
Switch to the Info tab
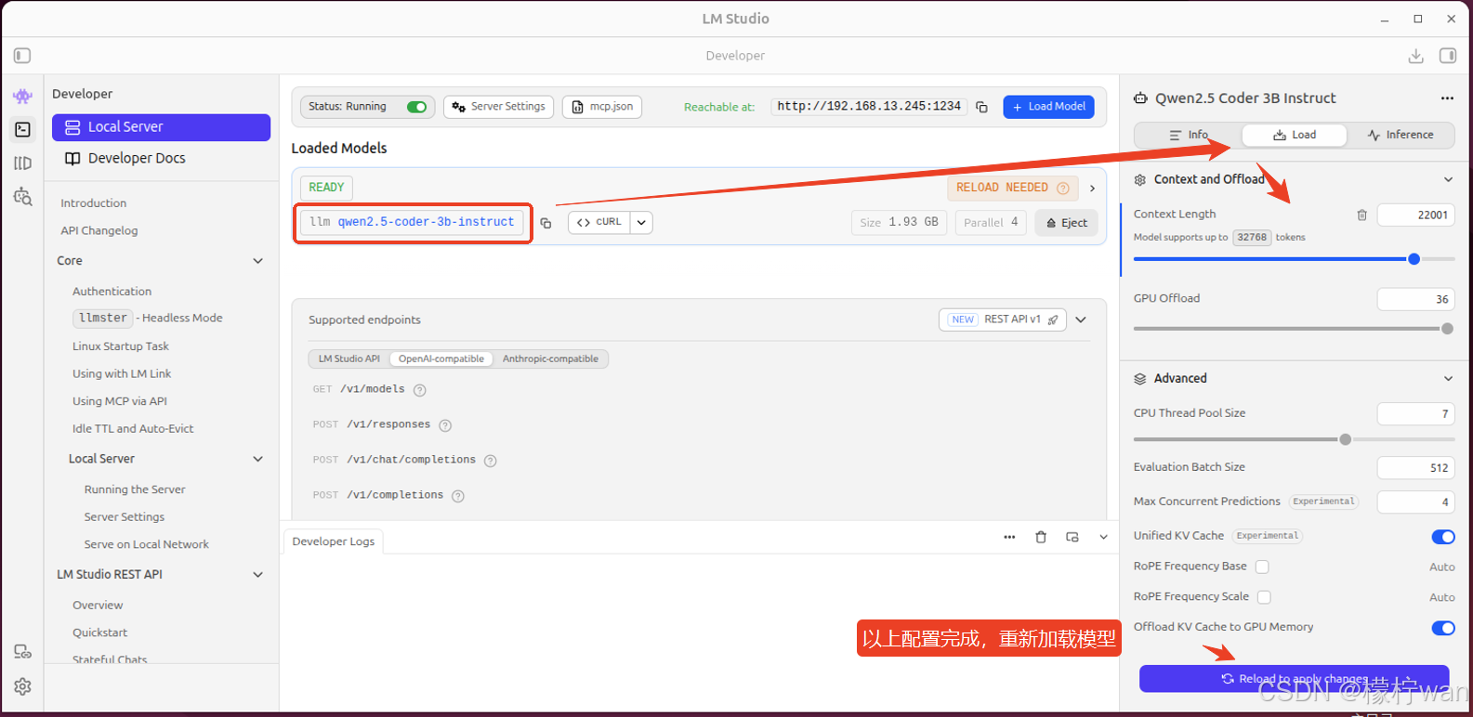pos(1189,136)
